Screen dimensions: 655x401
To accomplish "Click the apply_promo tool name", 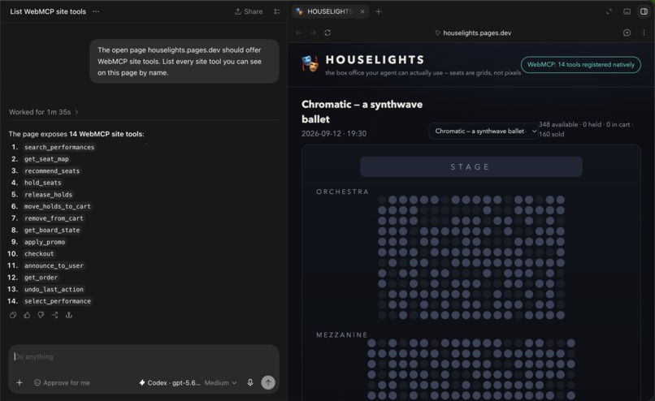I will pyautogui.click(x=44, y=242).
